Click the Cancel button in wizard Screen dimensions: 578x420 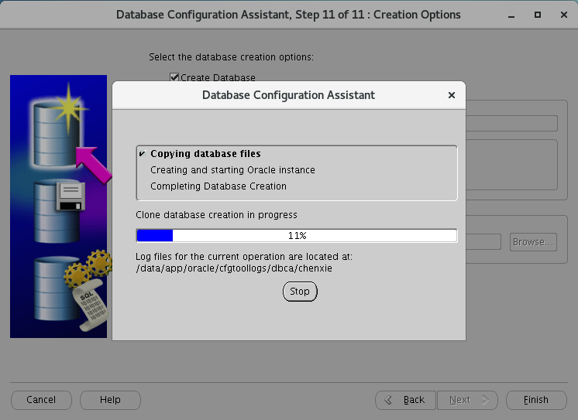pyautogui.click(x=41, y=400)
